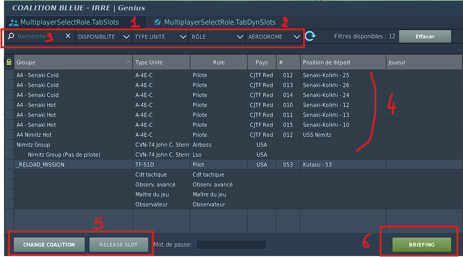Click the TabDynSlots tab icon
The image size is (463, 257).
click(x=158, y=22)
